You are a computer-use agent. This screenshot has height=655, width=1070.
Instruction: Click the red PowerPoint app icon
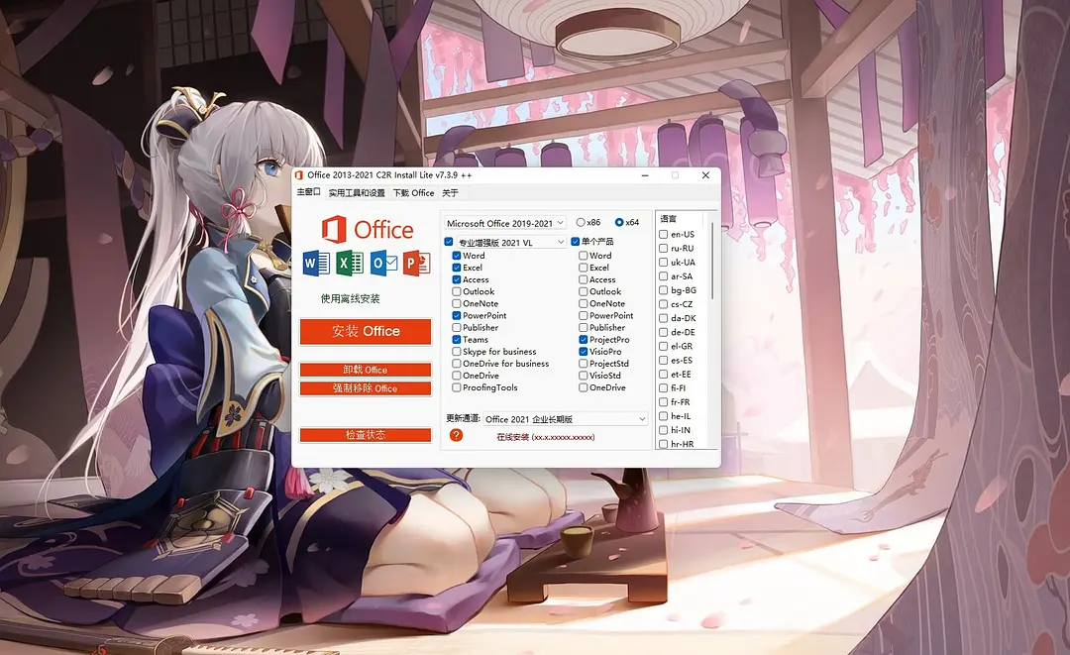(x=417, y=264)
